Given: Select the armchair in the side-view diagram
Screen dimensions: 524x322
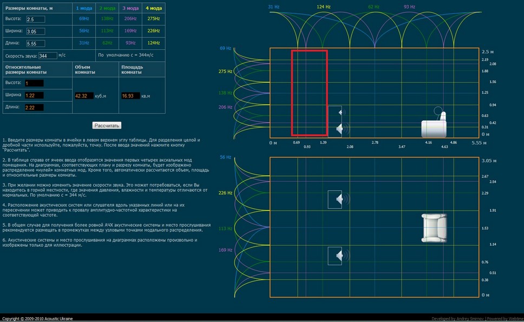Looking at the screenshot, I should tap(435, 126).
